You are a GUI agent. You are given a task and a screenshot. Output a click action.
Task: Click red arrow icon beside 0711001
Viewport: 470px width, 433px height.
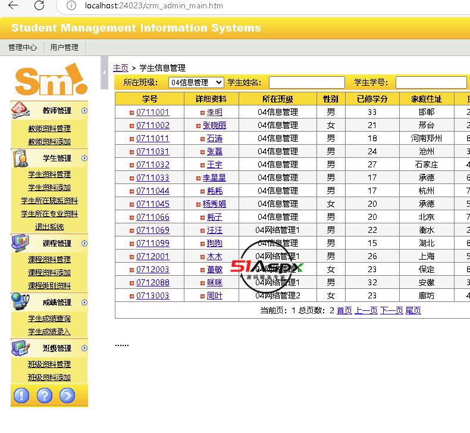click(131, 113)
